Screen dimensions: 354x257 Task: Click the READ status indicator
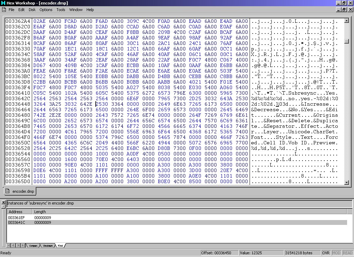[x=347, y=253]
